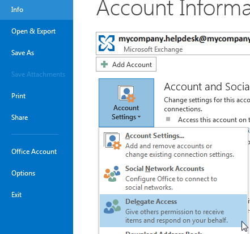Open Office Account page
This screenshot has width=250, height=234.
(34, 152)
